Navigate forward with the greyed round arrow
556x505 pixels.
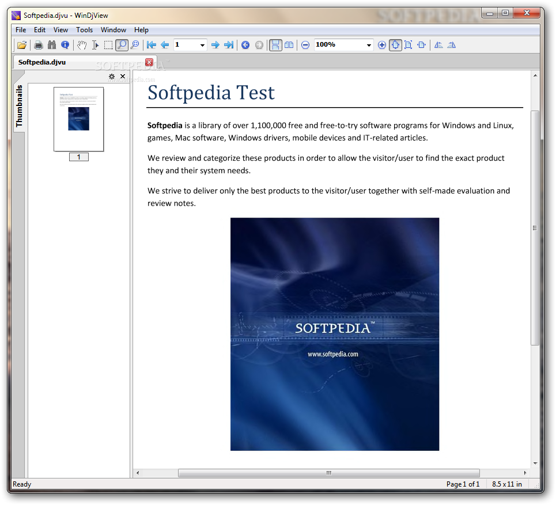[259, 45]
